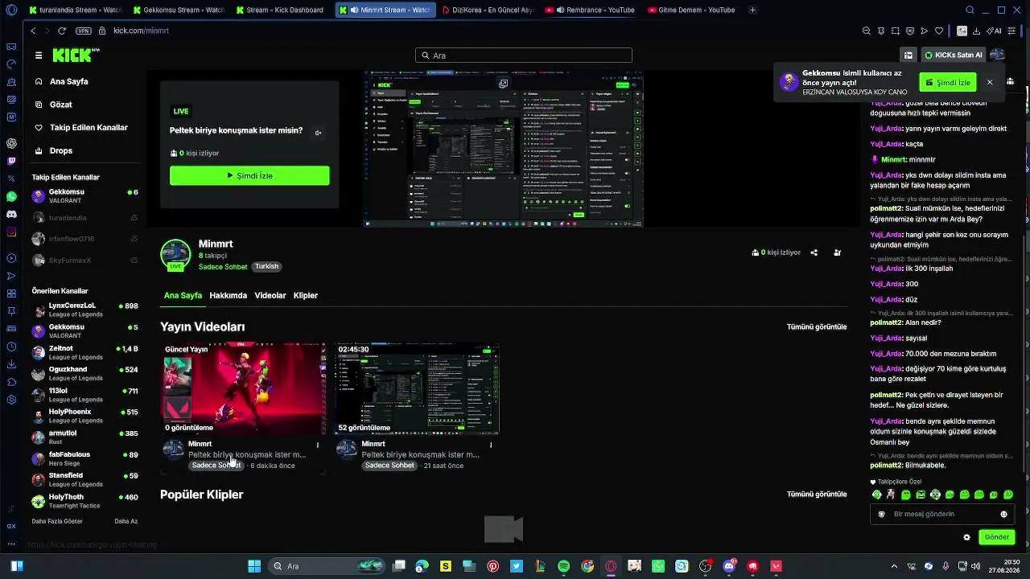Share the Minmrt channel via share icon
This screenshot has height=579, width=1030.
click(x=814, y=253)
